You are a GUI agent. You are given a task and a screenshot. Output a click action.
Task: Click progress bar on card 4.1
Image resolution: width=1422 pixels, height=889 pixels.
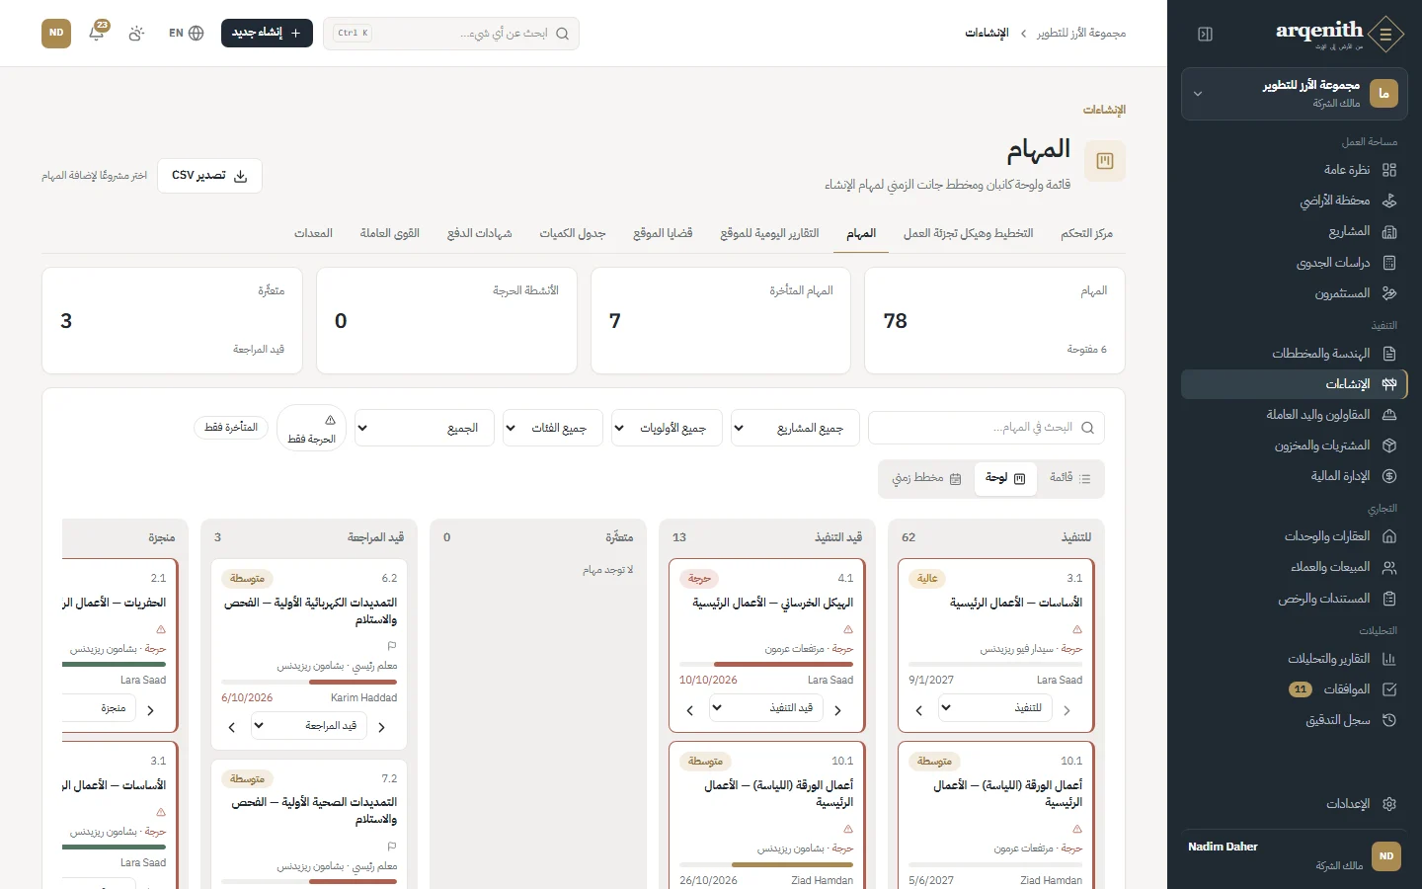766,665
